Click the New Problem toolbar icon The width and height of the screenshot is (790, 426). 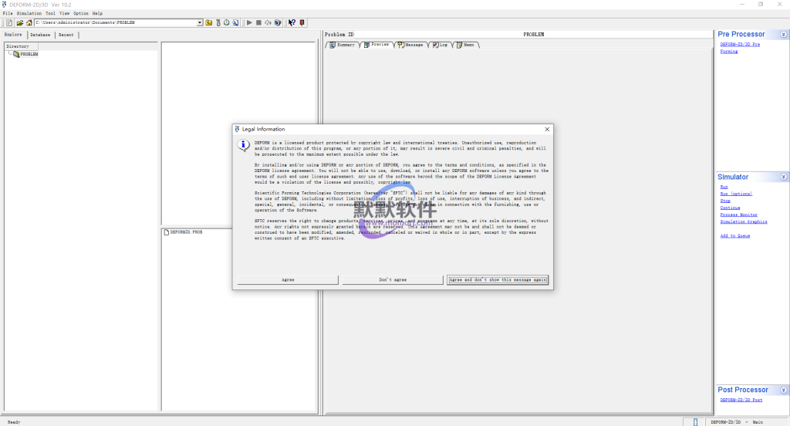[x=9, y=22]
